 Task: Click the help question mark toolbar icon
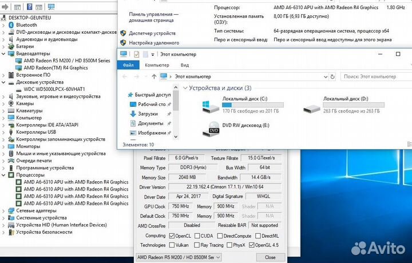pos(29,6)
